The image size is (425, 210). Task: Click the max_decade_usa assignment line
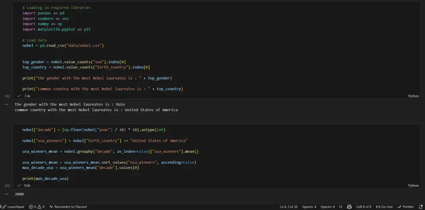point(80,168)
